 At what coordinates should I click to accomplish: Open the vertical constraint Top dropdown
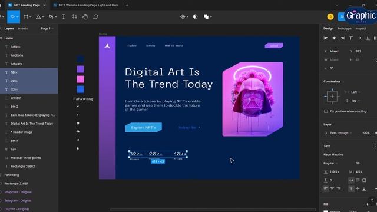tap(355, 101)
